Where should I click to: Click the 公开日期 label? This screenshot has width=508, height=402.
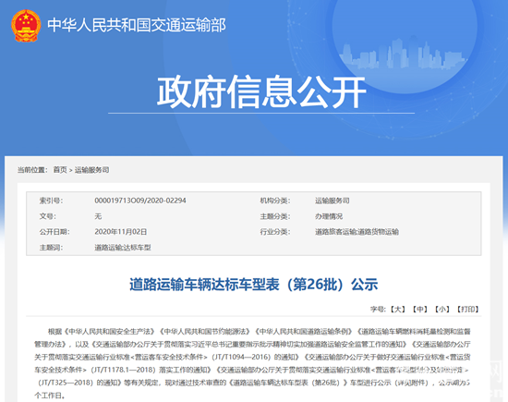(54, 232)
